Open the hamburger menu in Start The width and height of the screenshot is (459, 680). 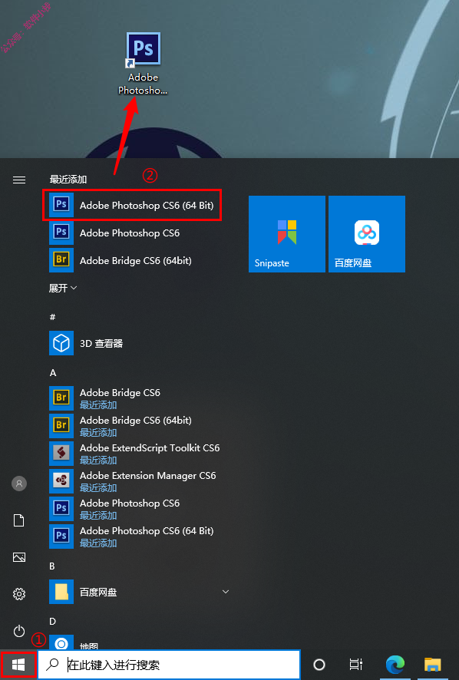pyautogui.click(x=19, y=180)
